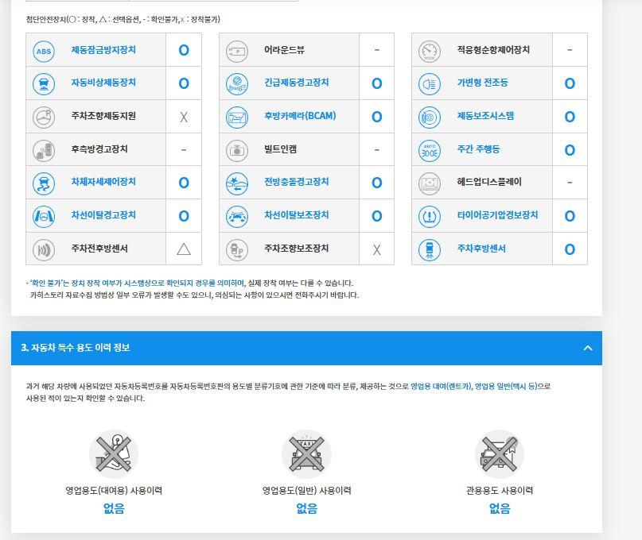This screenshot has height=540, width=642.
Task: Click the 제동보조시스템 label
Action: click(485, 116)
